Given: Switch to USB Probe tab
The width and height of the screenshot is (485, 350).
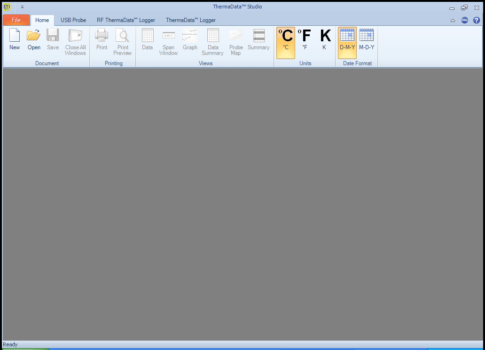Looking at the screenshot, I should 73,20.
